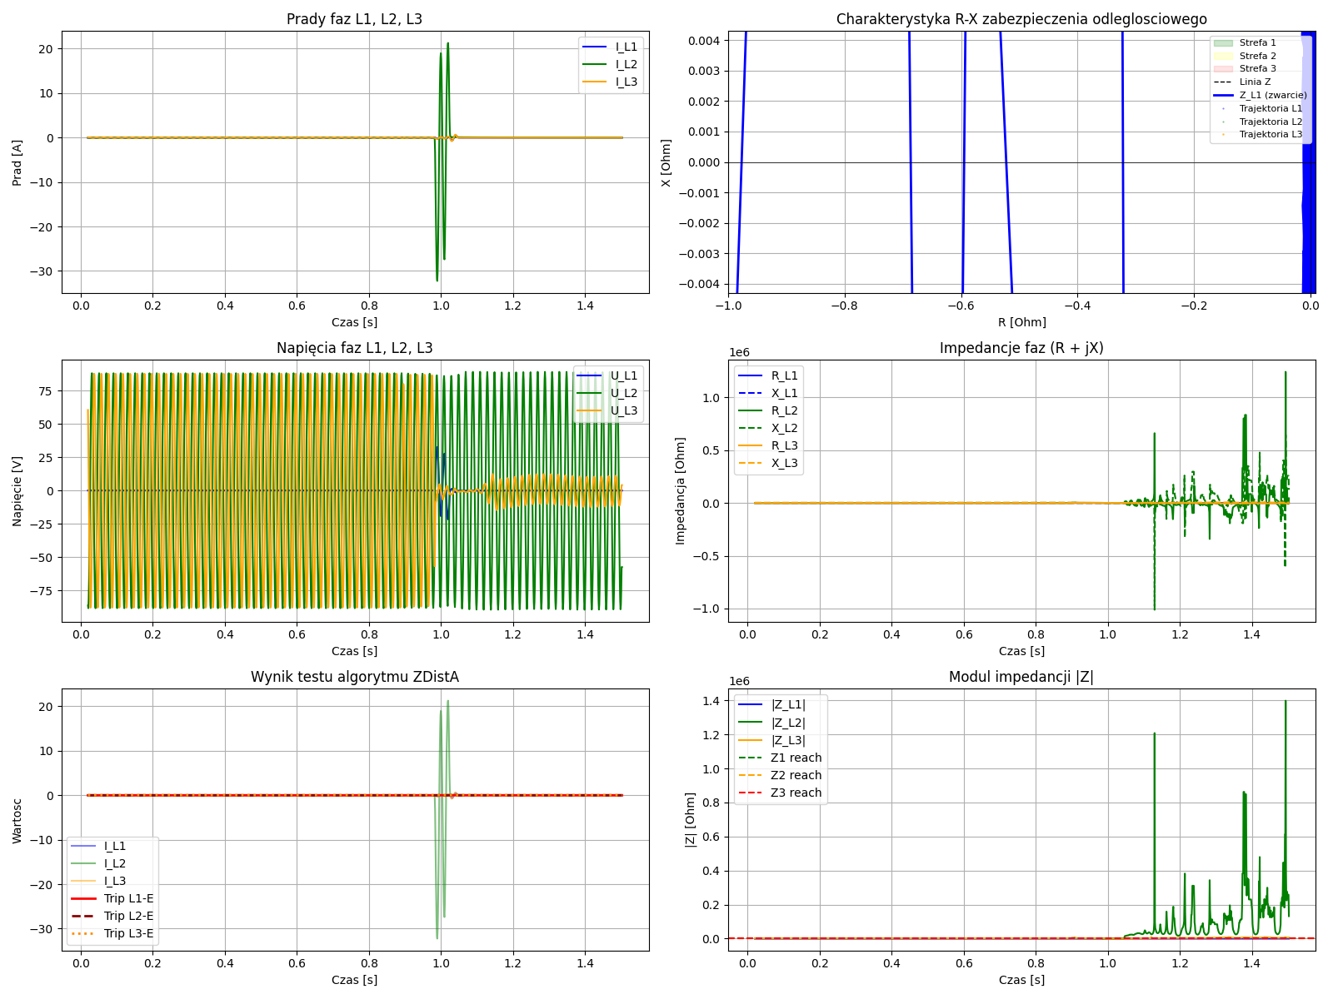Click the 'Napięcia faz L1, L2, L3' title
The image size is (1333, 999).
(354, 348)
